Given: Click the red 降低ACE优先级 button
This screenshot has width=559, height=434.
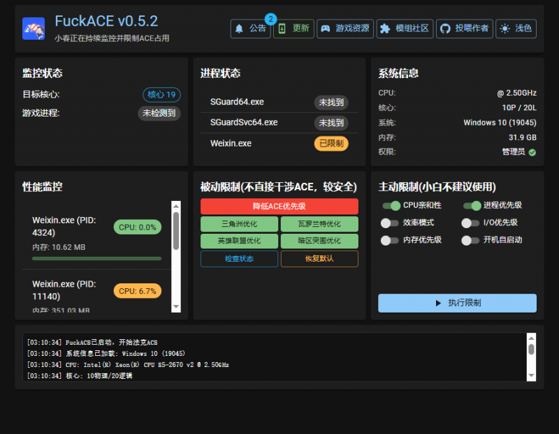Looking at the screenshot, I should pyautogui.click(x=279, y=207).
